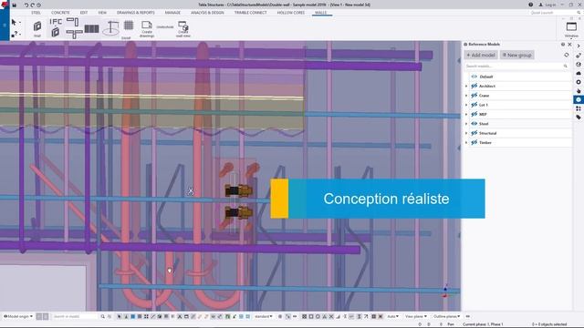Open the ring-shaped side pane icon
The height and width of the screenshot is (328, 584).
coord(579,82)
